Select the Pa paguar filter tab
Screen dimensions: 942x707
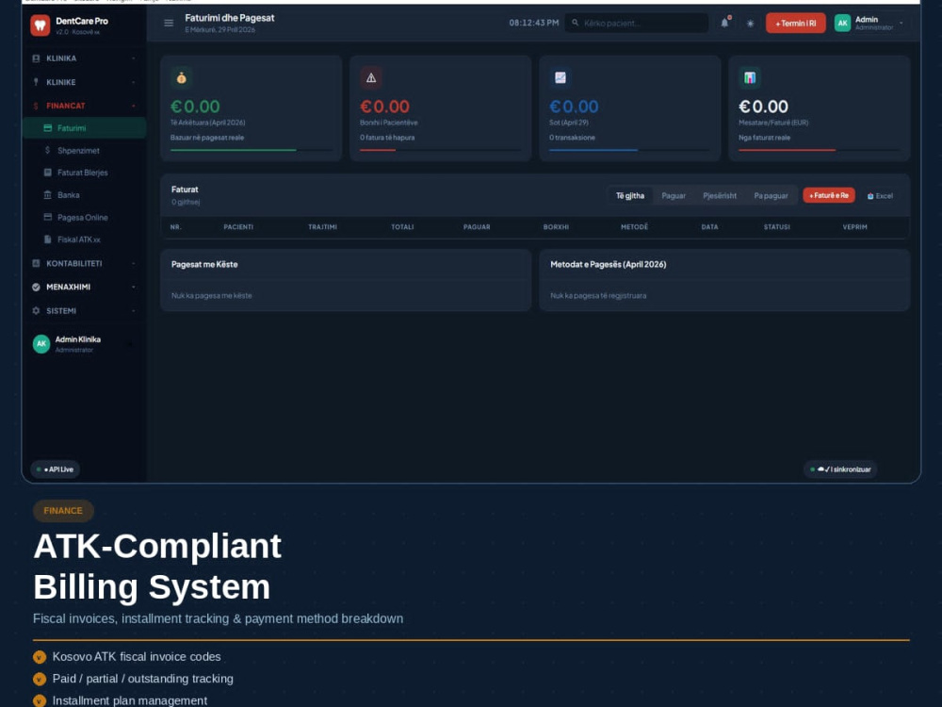point(771,196)
